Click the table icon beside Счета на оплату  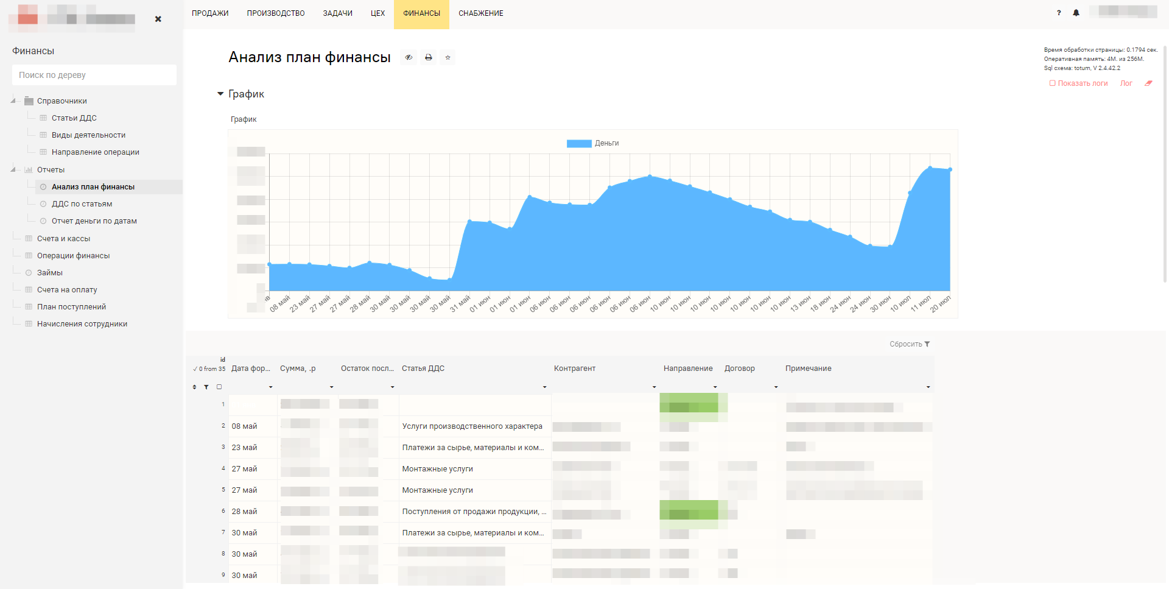[x=29, y=290]
